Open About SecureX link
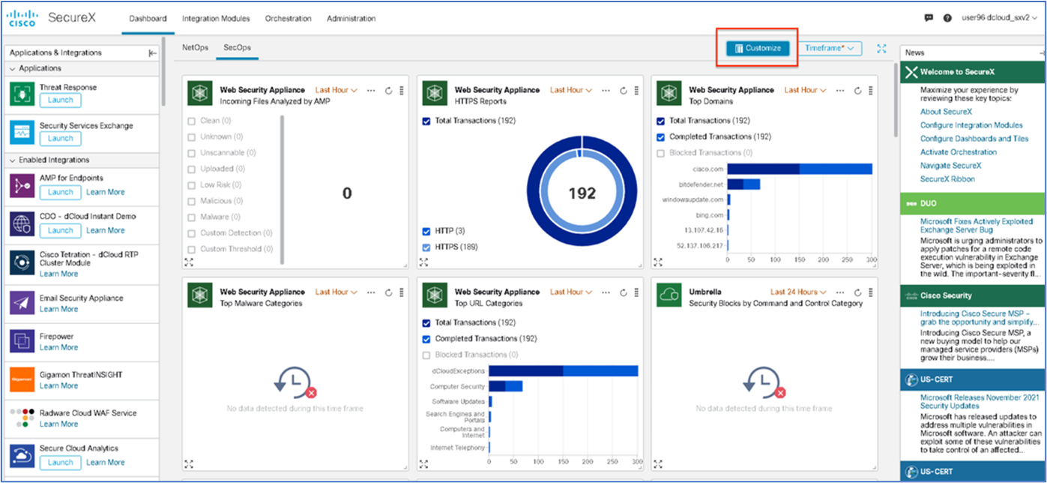Image resolution: width=1047 pixels, height=483 pixels. pyautogui.click(x=946, y=112)
